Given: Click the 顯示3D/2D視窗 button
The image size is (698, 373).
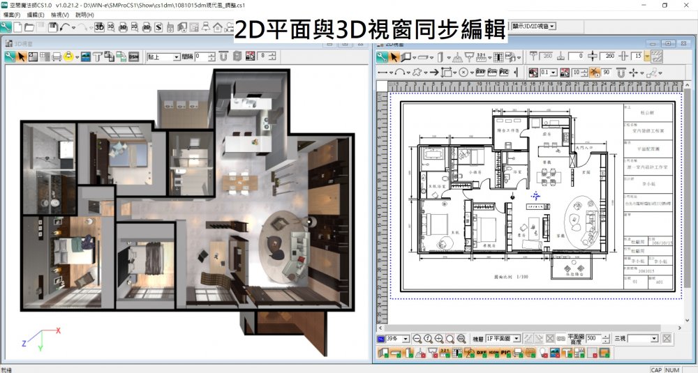Looking at the screenshot, I should pos(533,26).
